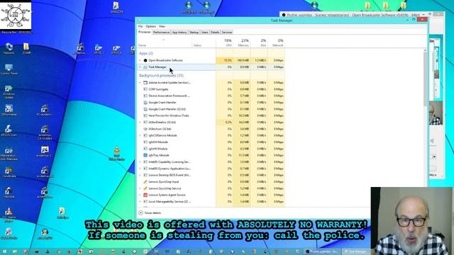
Task: Sort processes by Disk column
Action: pos(259,42)
